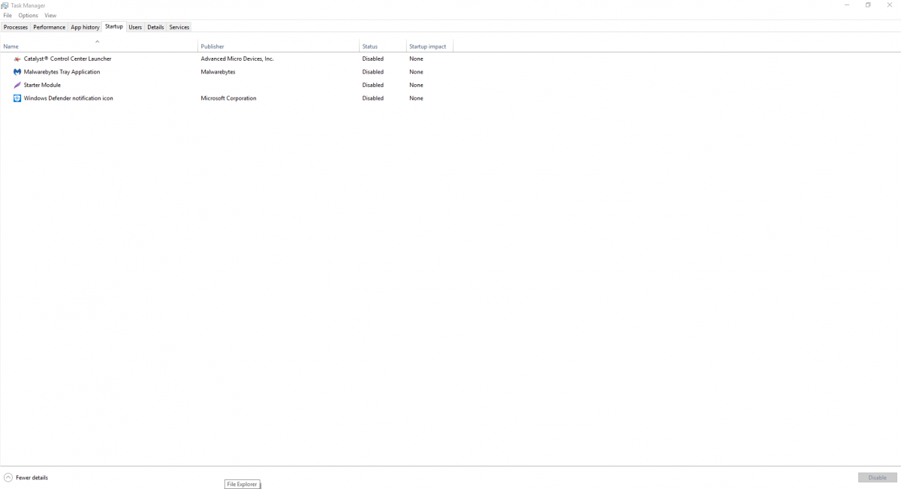
Task: Click the Microsoft Corporation publisher cell
Action: [228, 98]
